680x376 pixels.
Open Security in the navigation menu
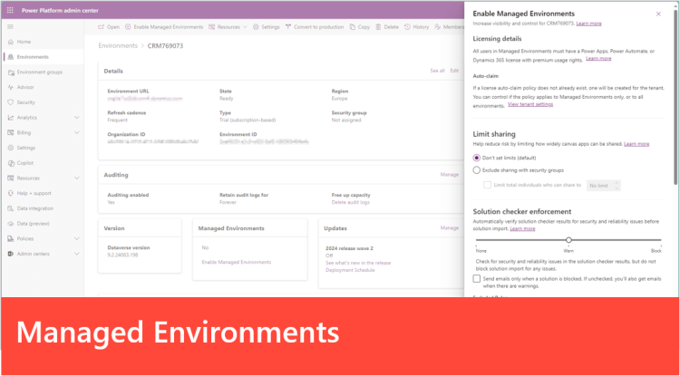26,102
